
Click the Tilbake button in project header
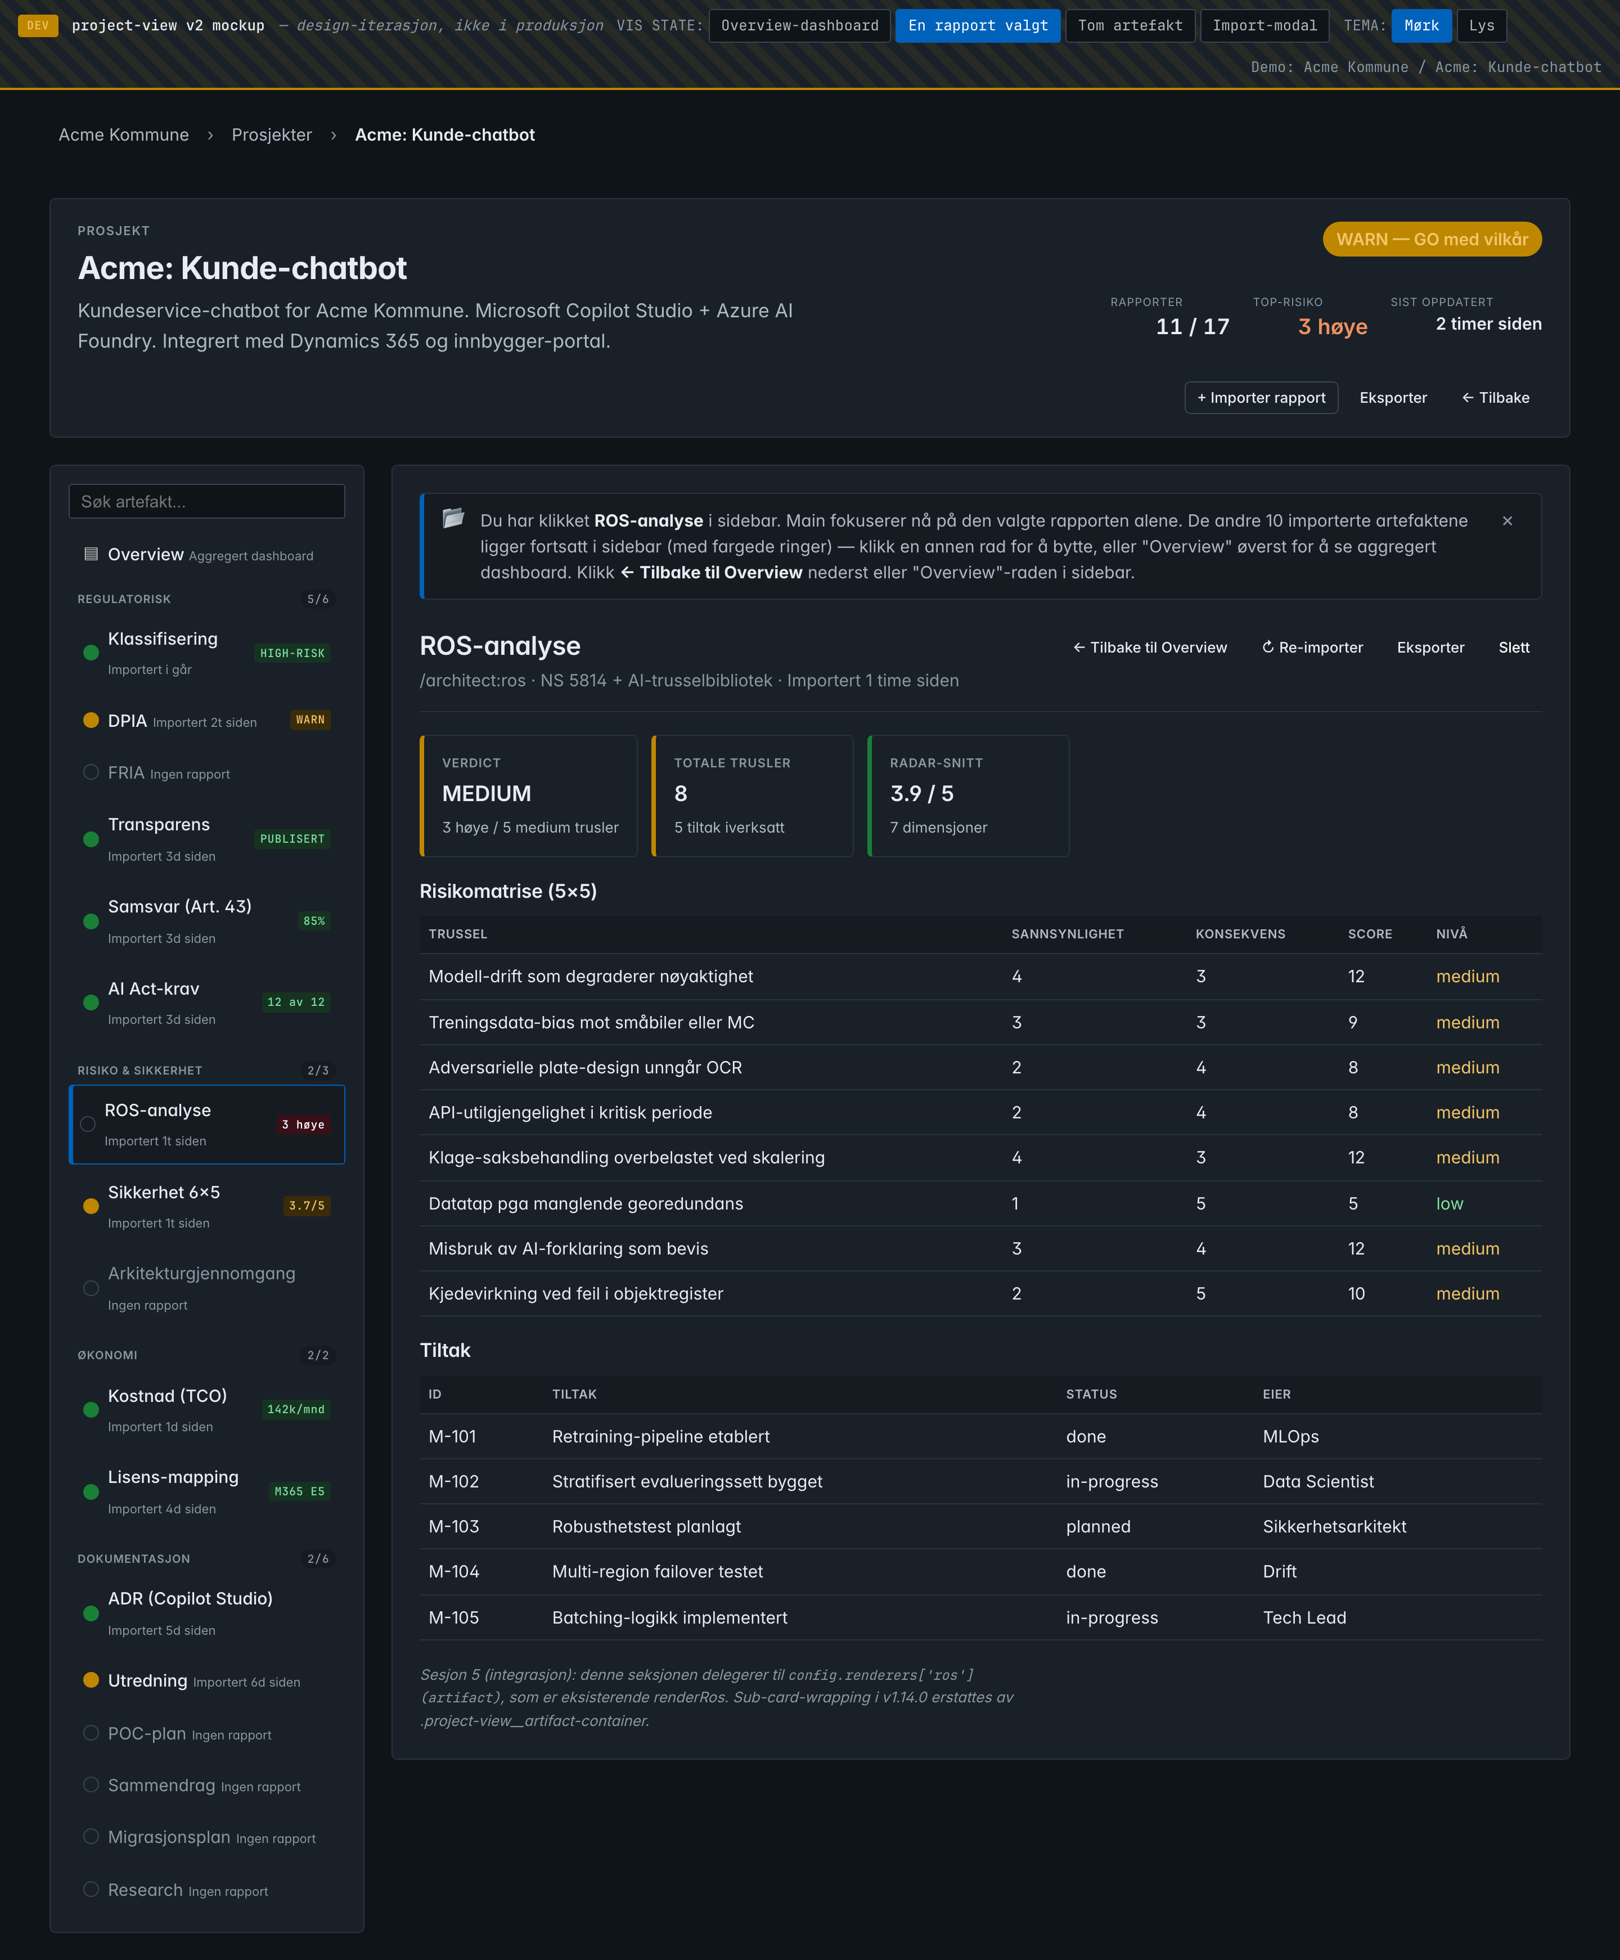coord(1495,398)
